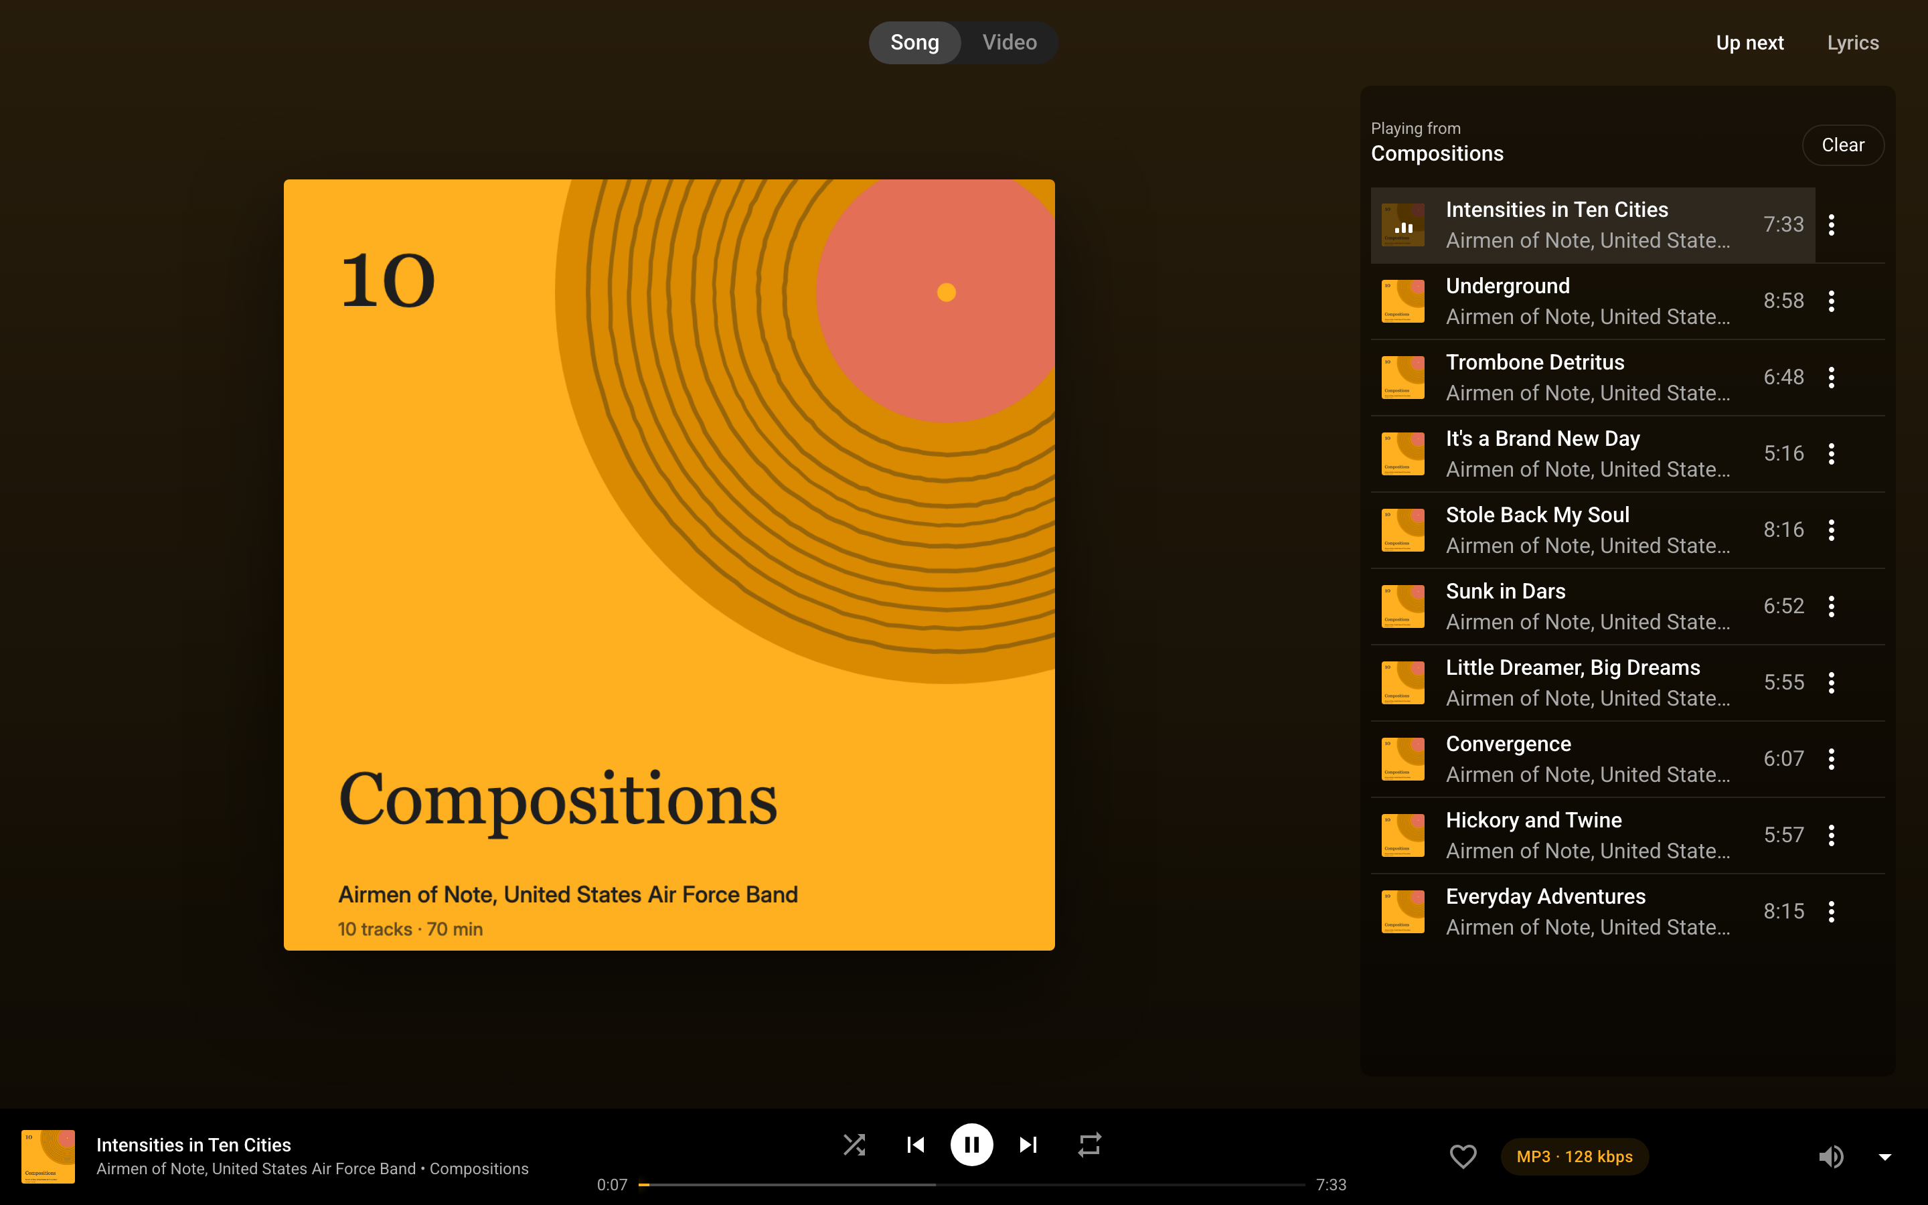Switch to the Video mode
Image resolution: width=1928 pixels, height=1205 pixels.
(x=1010, y=42)
